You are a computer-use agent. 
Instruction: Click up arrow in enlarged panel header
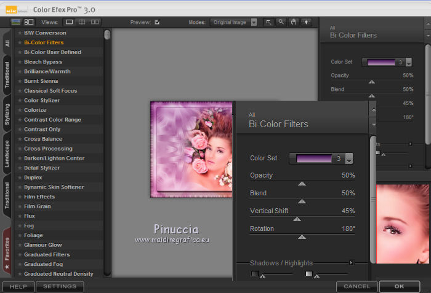pos(374,109)
